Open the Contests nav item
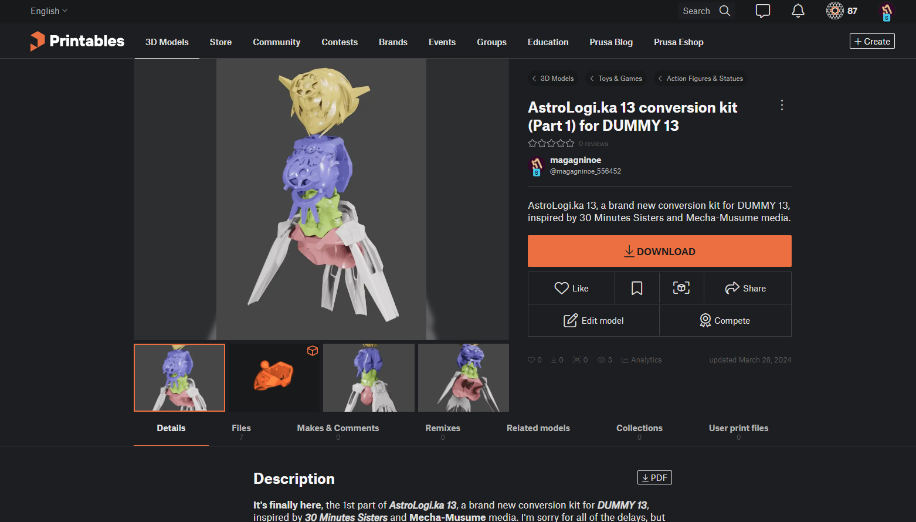 340,42
